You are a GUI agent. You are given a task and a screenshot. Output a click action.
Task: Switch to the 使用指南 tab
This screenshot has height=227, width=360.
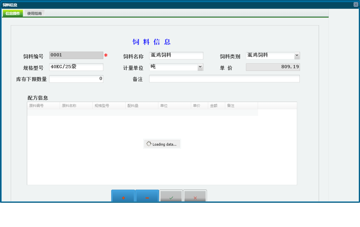pos(34,13)
